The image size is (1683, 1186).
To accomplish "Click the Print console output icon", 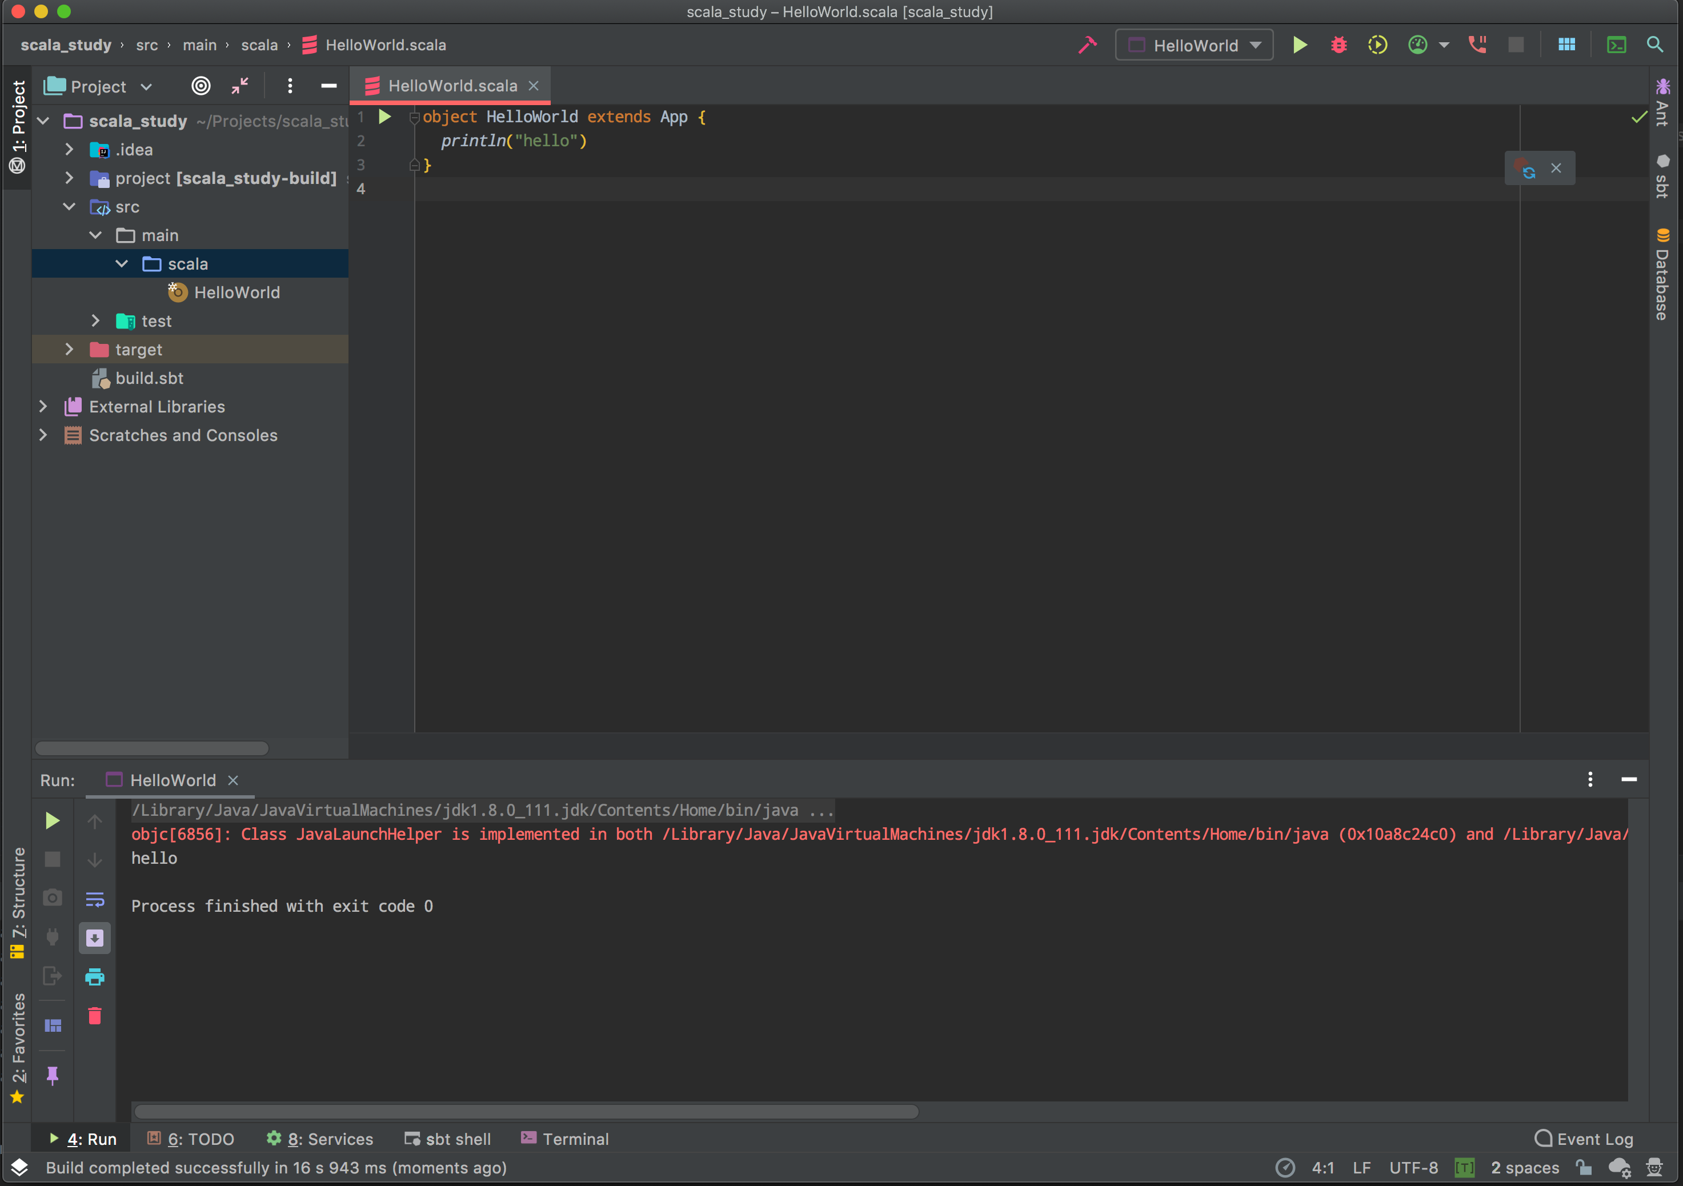I will 95,977.
